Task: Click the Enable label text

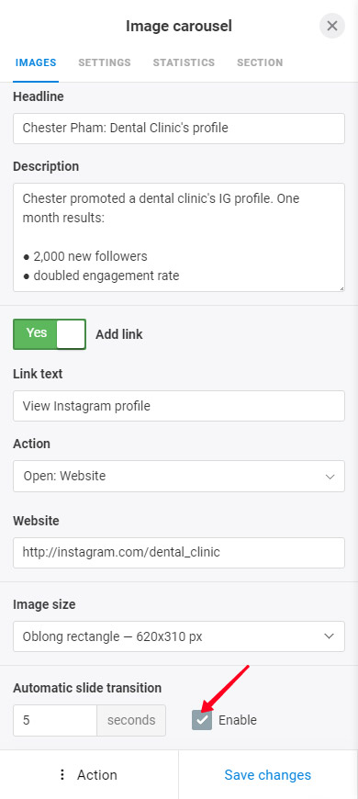Action: coord(238,720)
